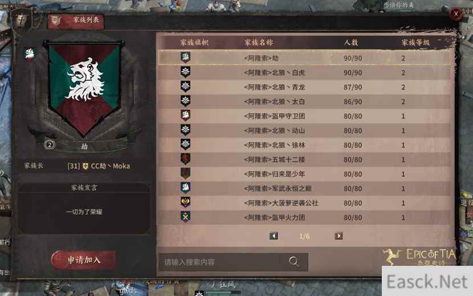Click the large lion clan banner
Screen dimensions: 473x296
[x=84, y=89]
